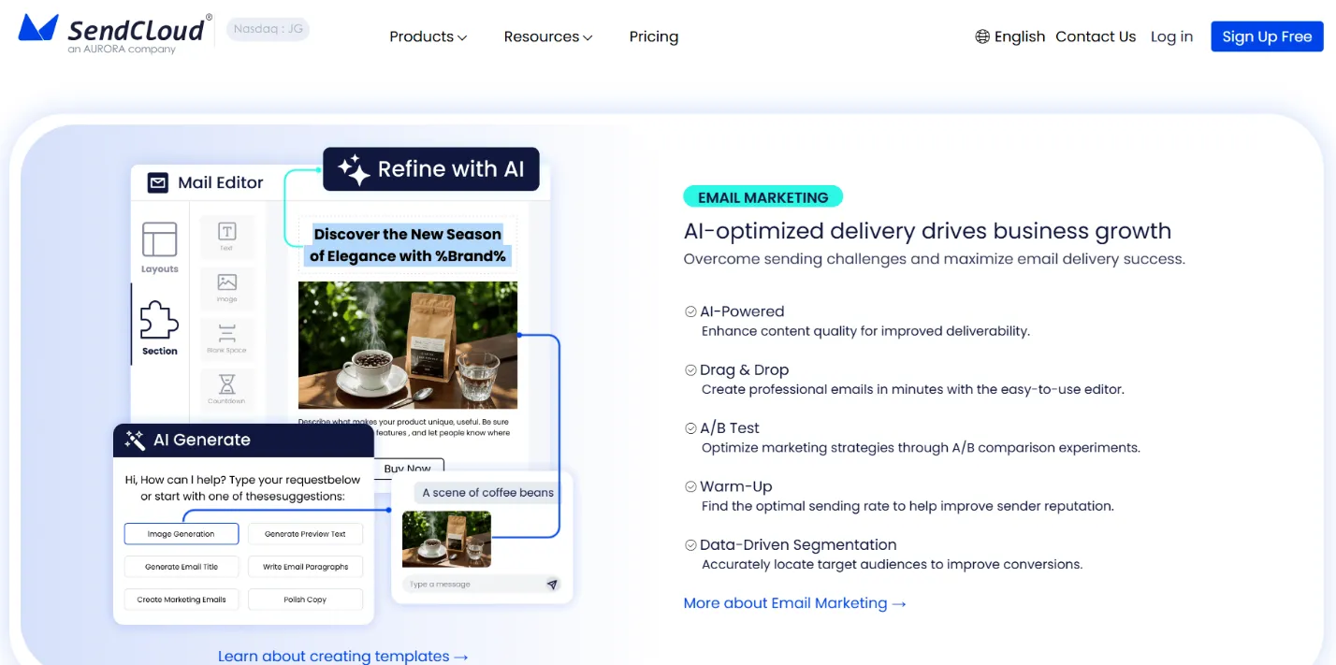Click the Warm-Up feature title
Image resolution: width=1336 pixels, height=665 pixels.
tap(735, 486)
